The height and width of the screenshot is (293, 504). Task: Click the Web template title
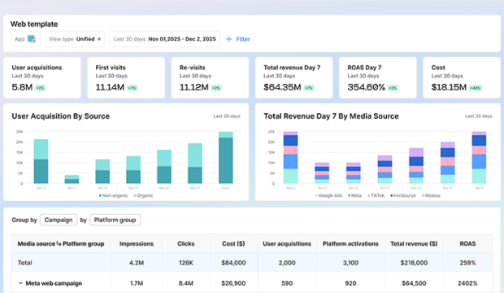point(34,24)
